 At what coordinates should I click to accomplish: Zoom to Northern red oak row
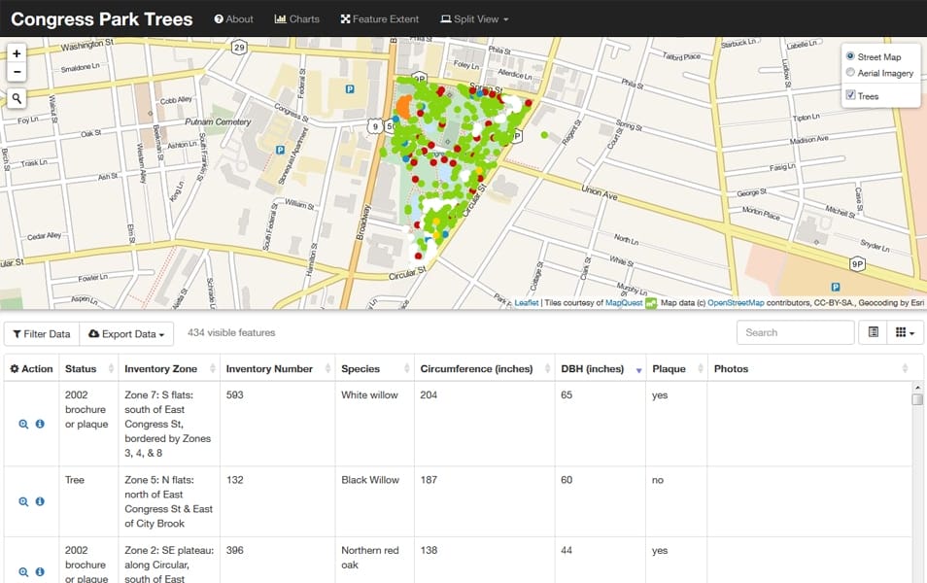[23, 571]
